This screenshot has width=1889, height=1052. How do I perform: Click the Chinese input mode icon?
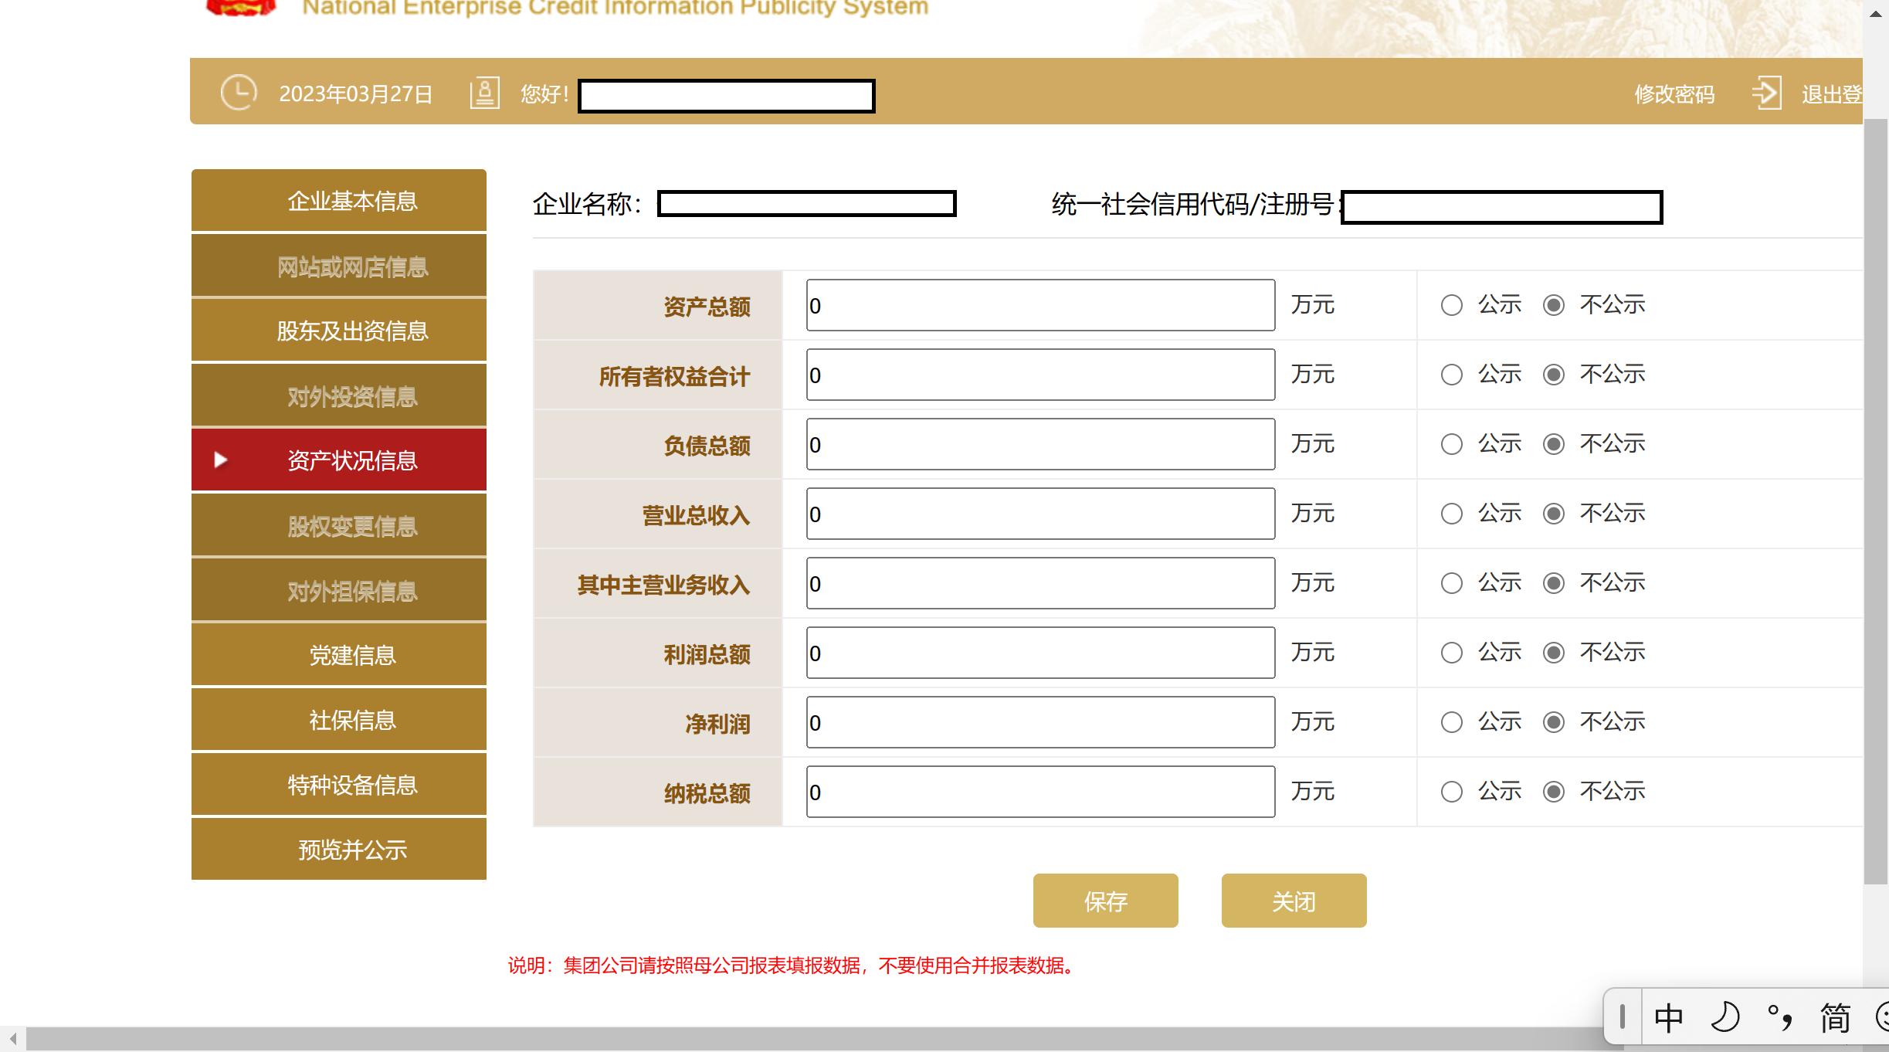[1668, 1018]
